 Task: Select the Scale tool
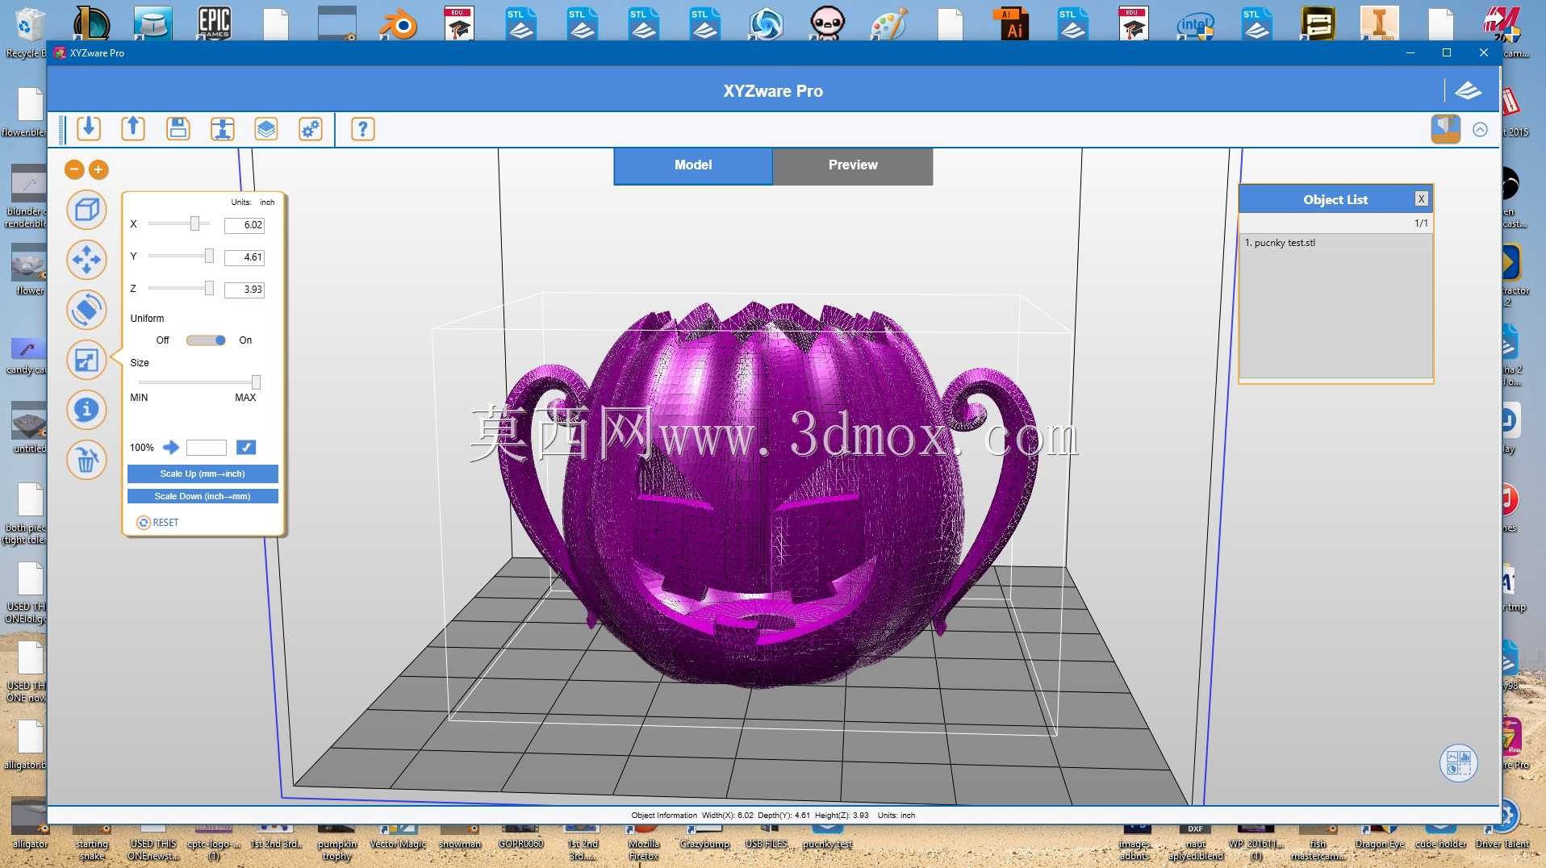[86, 360]
